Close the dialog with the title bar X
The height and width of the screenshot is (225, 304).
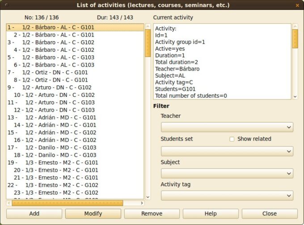[x=297, y=5]
